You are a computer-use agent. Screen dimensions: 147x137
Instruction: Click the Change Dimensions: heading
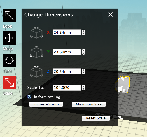49,15
